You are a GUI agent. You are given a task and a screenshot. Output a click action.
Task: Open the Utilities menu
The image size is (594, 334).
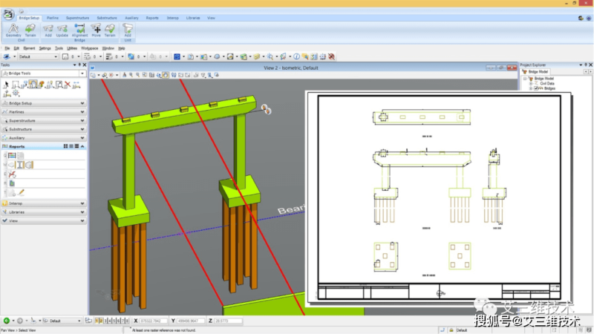(x=71, y=48)
